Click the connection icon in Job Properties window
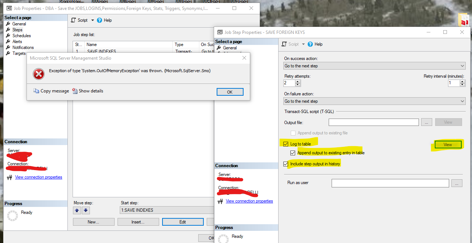The width and height of the screenshot is (472, 243). tap(10, 177)
